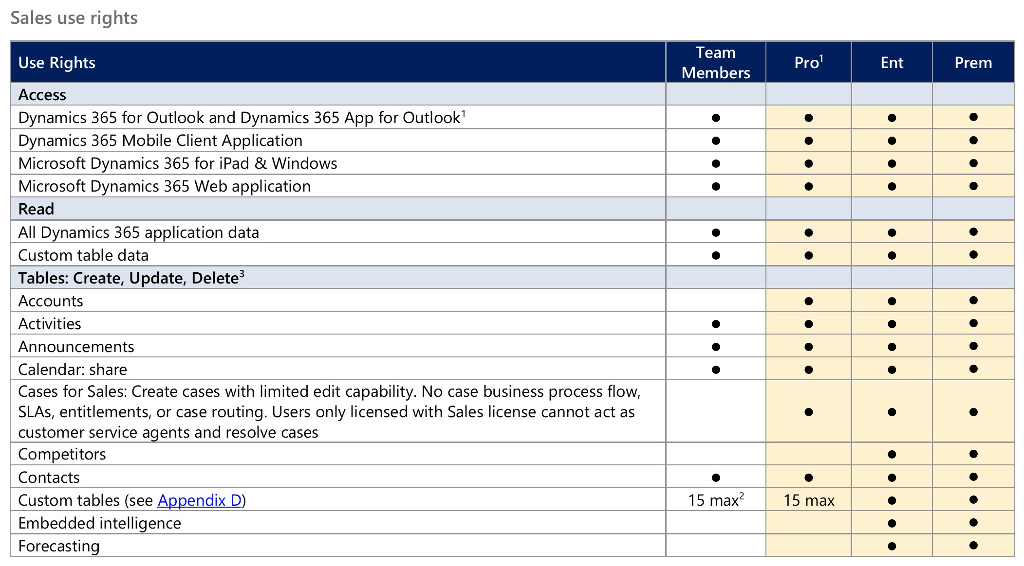
Task: Open the Appendix D hyperlink
Action: [x=200, y=500]
